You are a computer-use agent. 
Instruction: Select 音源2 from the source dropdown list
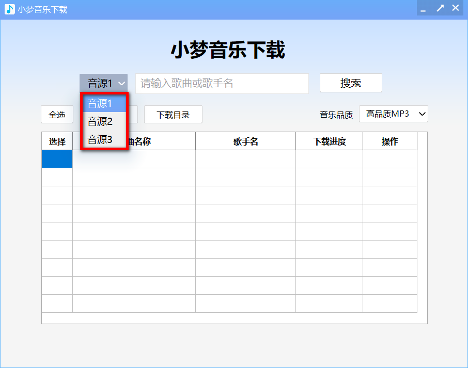coord(100,122)
